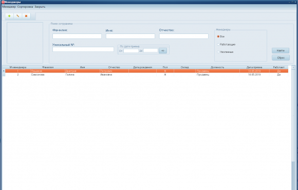Click the "Найти" search button
This screenshot has width=298, height=190.
point(281,50)
